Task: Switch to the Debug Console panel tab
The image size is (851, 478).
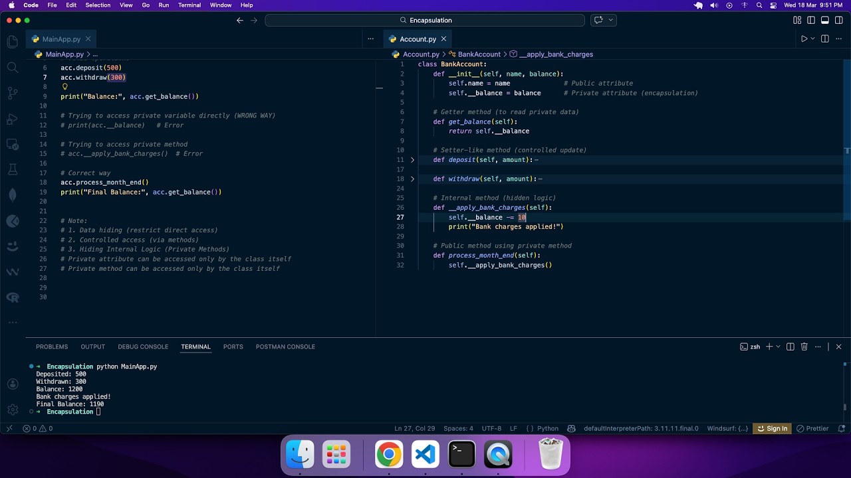Action: [143, 347]
